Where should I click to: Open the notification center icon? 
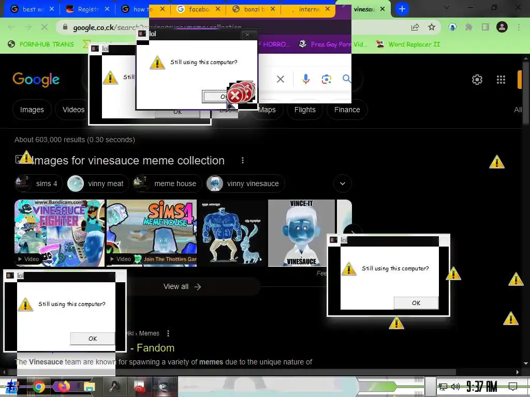513,387
